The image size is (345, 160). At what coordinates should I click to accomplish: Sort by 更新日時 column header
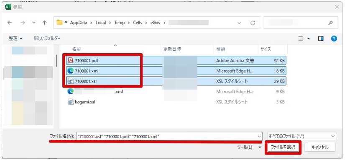point(172,49)
